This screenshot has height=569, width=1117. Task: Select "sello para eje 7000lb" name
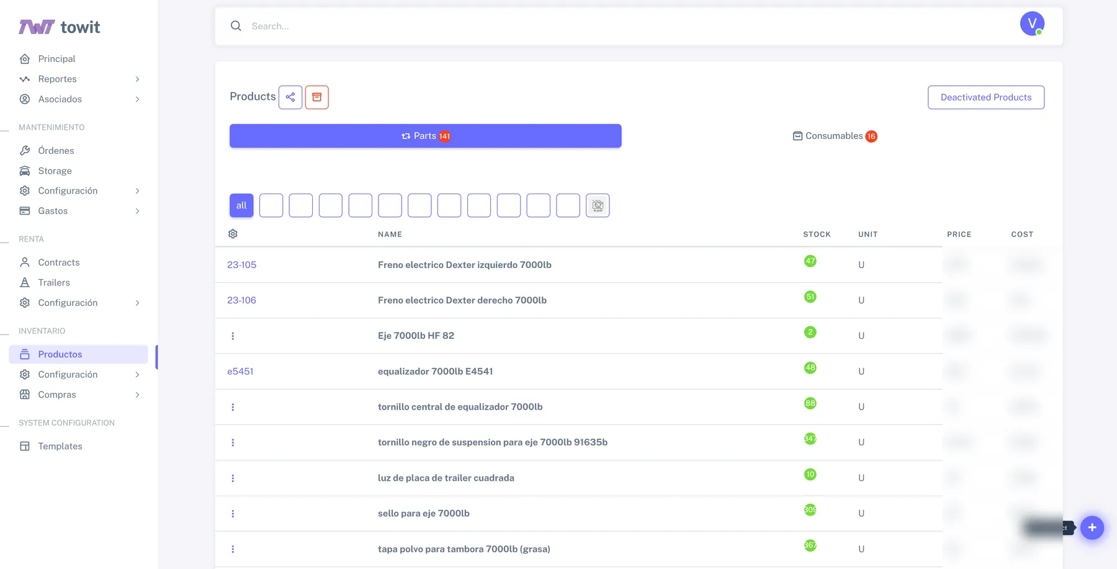(423, 514)
